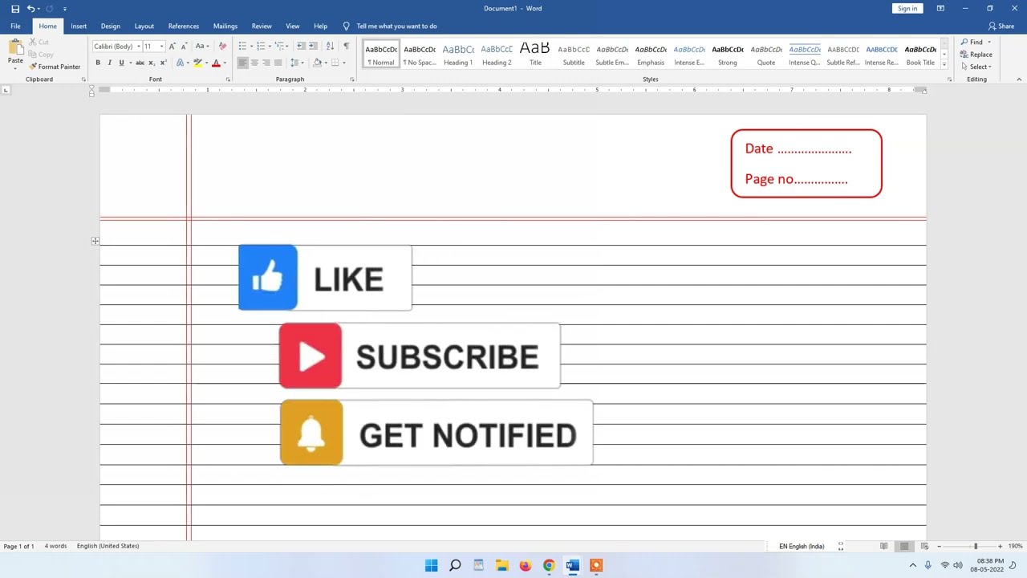
Task: Apply the Intense Reference style
Action: (882, 55)
